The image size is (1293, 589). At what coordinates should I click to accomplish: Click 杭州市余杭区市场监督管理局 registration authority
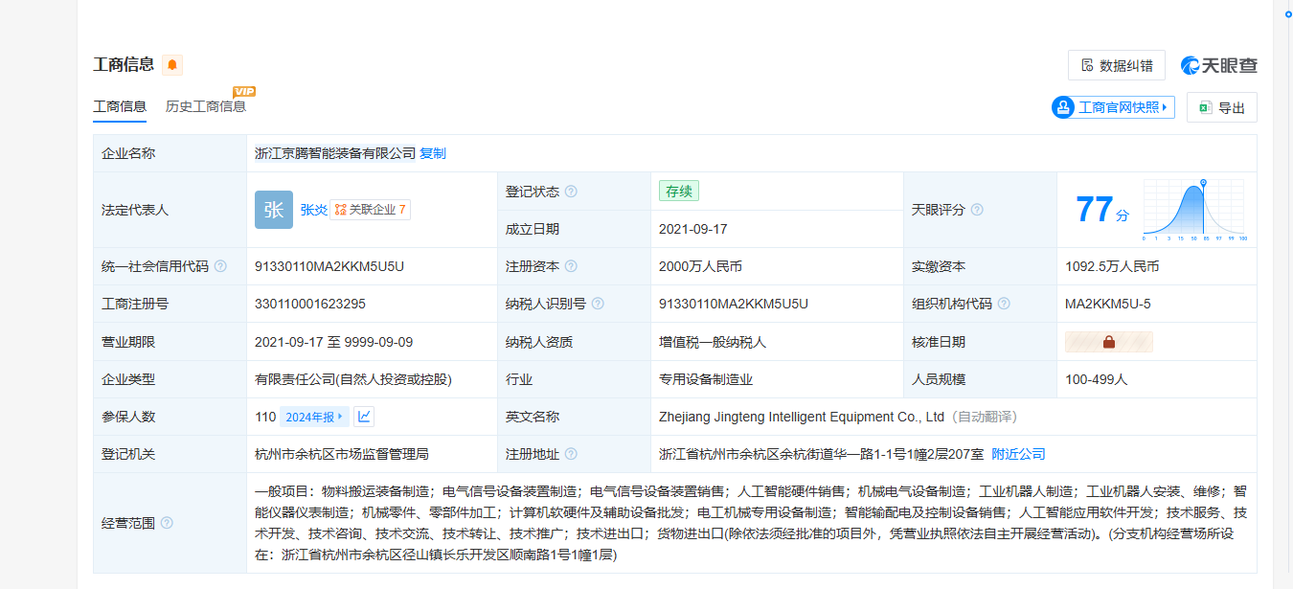342,454
